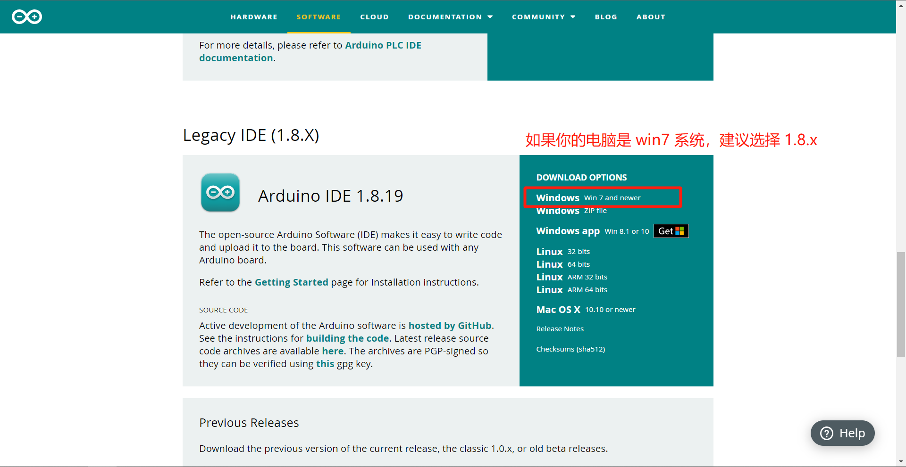Open the Hardware menu item

[x=254, y=17]
